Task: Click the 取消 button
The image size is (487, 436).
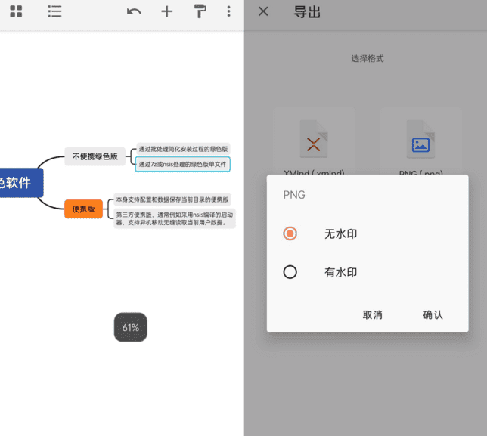Action: point(372,314)
